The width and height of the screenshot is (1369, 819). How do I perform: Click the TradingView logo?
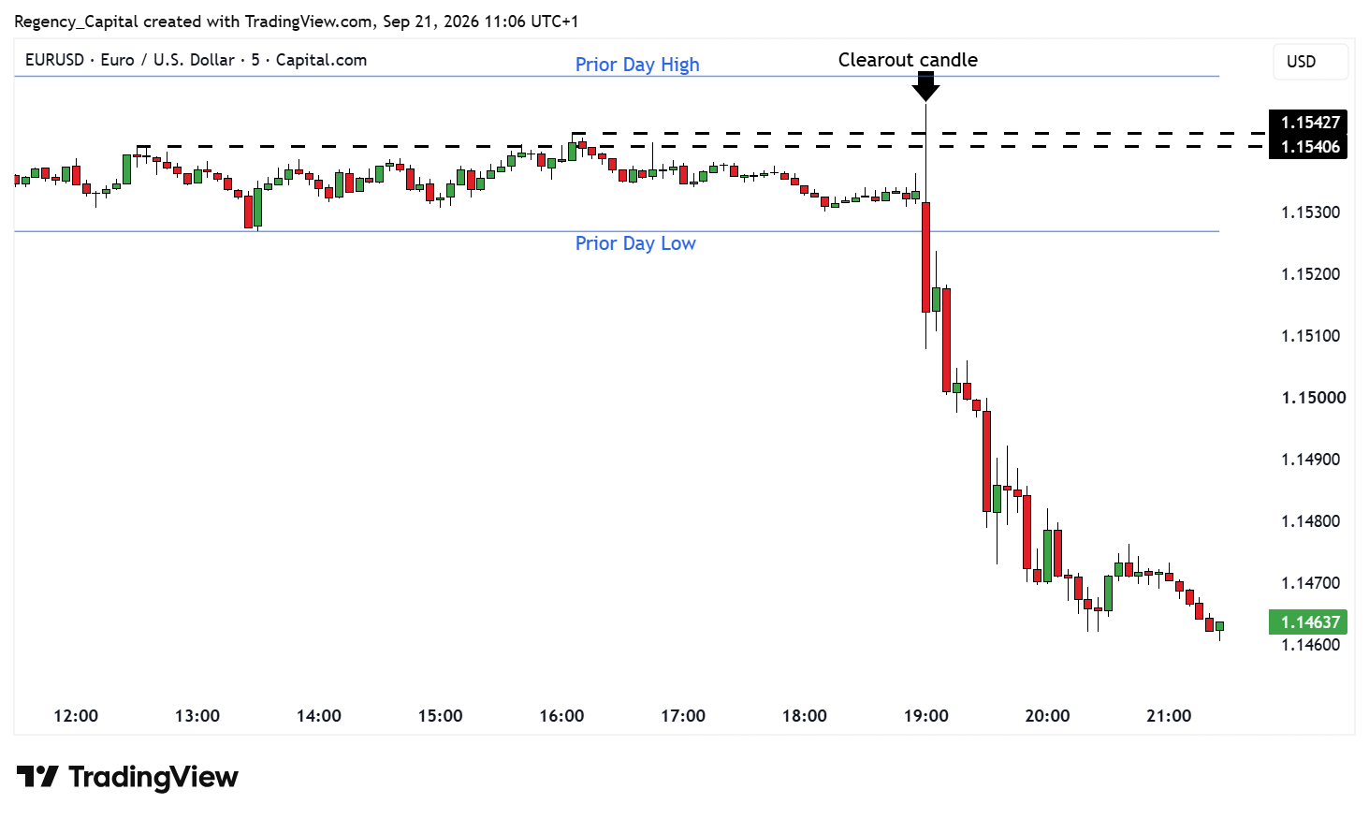click(x=127, y=777)
